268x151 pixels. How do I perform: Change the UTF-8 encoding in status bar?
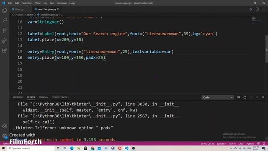232,143
